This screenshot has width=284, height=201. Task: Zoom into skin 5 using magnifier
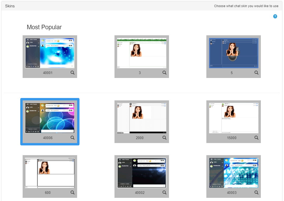coord(256,73)
